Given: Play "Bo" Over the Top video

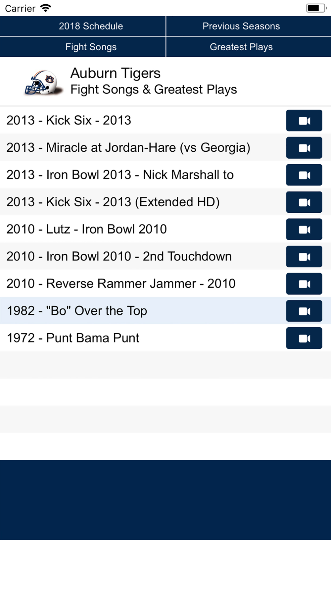Looking at the screenshot, I should (x=304, y=311).
